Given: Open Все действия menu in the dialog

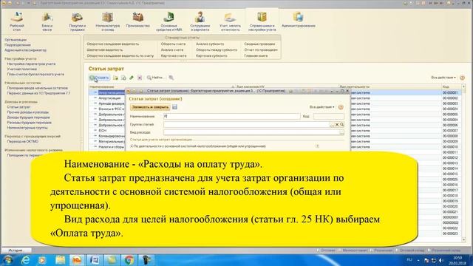Looking at the screenshot, I should [x=321, y=107].
